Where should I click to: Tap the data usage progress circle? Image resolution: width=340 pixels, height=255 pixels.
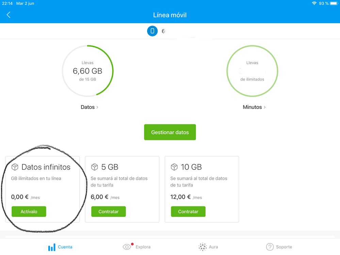[87, 71]
